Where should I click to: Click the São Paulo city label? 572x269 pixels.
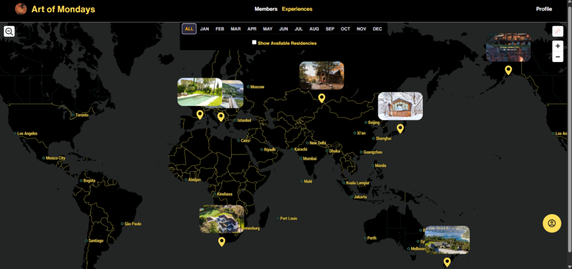(133, 224)
